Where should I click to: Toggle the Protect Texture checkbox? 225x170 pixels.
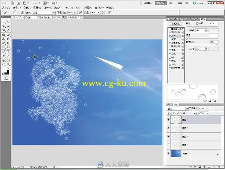[x=170, y=68]
